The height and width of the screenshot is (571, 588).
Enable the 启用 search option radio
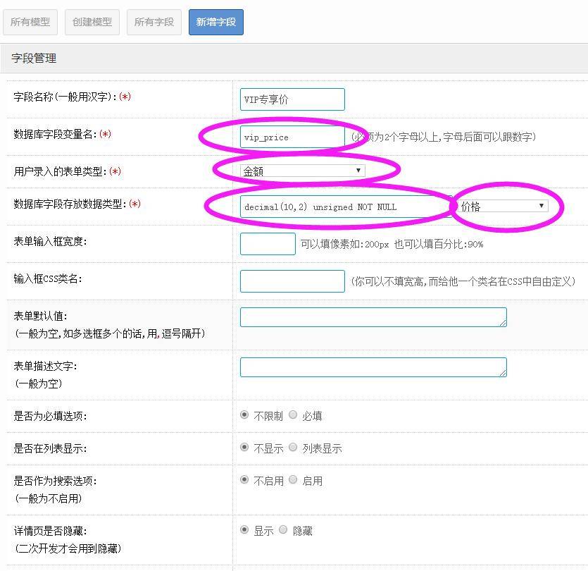293,480
